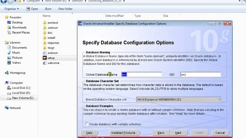Sort by Date modified column header

click(x=115, y=16)
